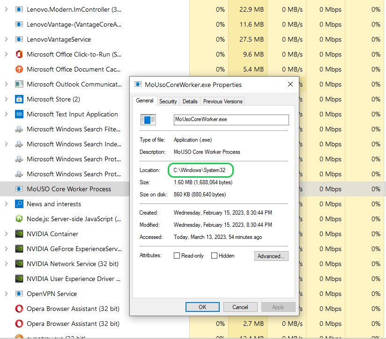Click the MoUSoCoreWorker.exe filename field

click(x=231, y=120)
